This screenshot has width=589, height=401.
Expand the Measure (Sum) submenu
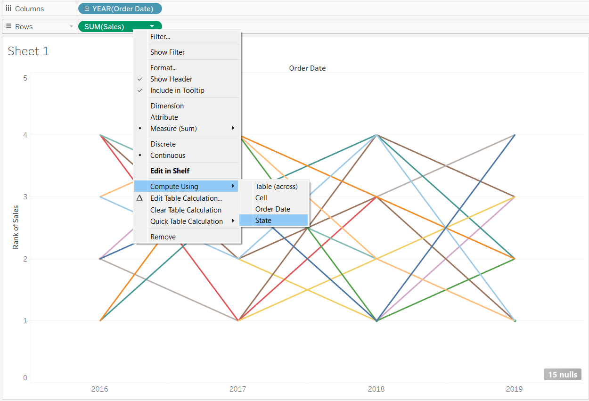188,128
